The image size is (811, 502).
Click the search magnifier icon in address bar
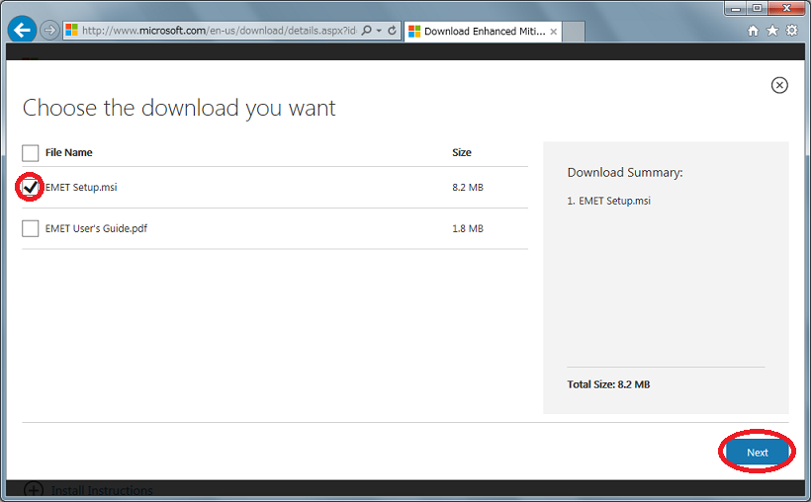[x=367, y=31]
